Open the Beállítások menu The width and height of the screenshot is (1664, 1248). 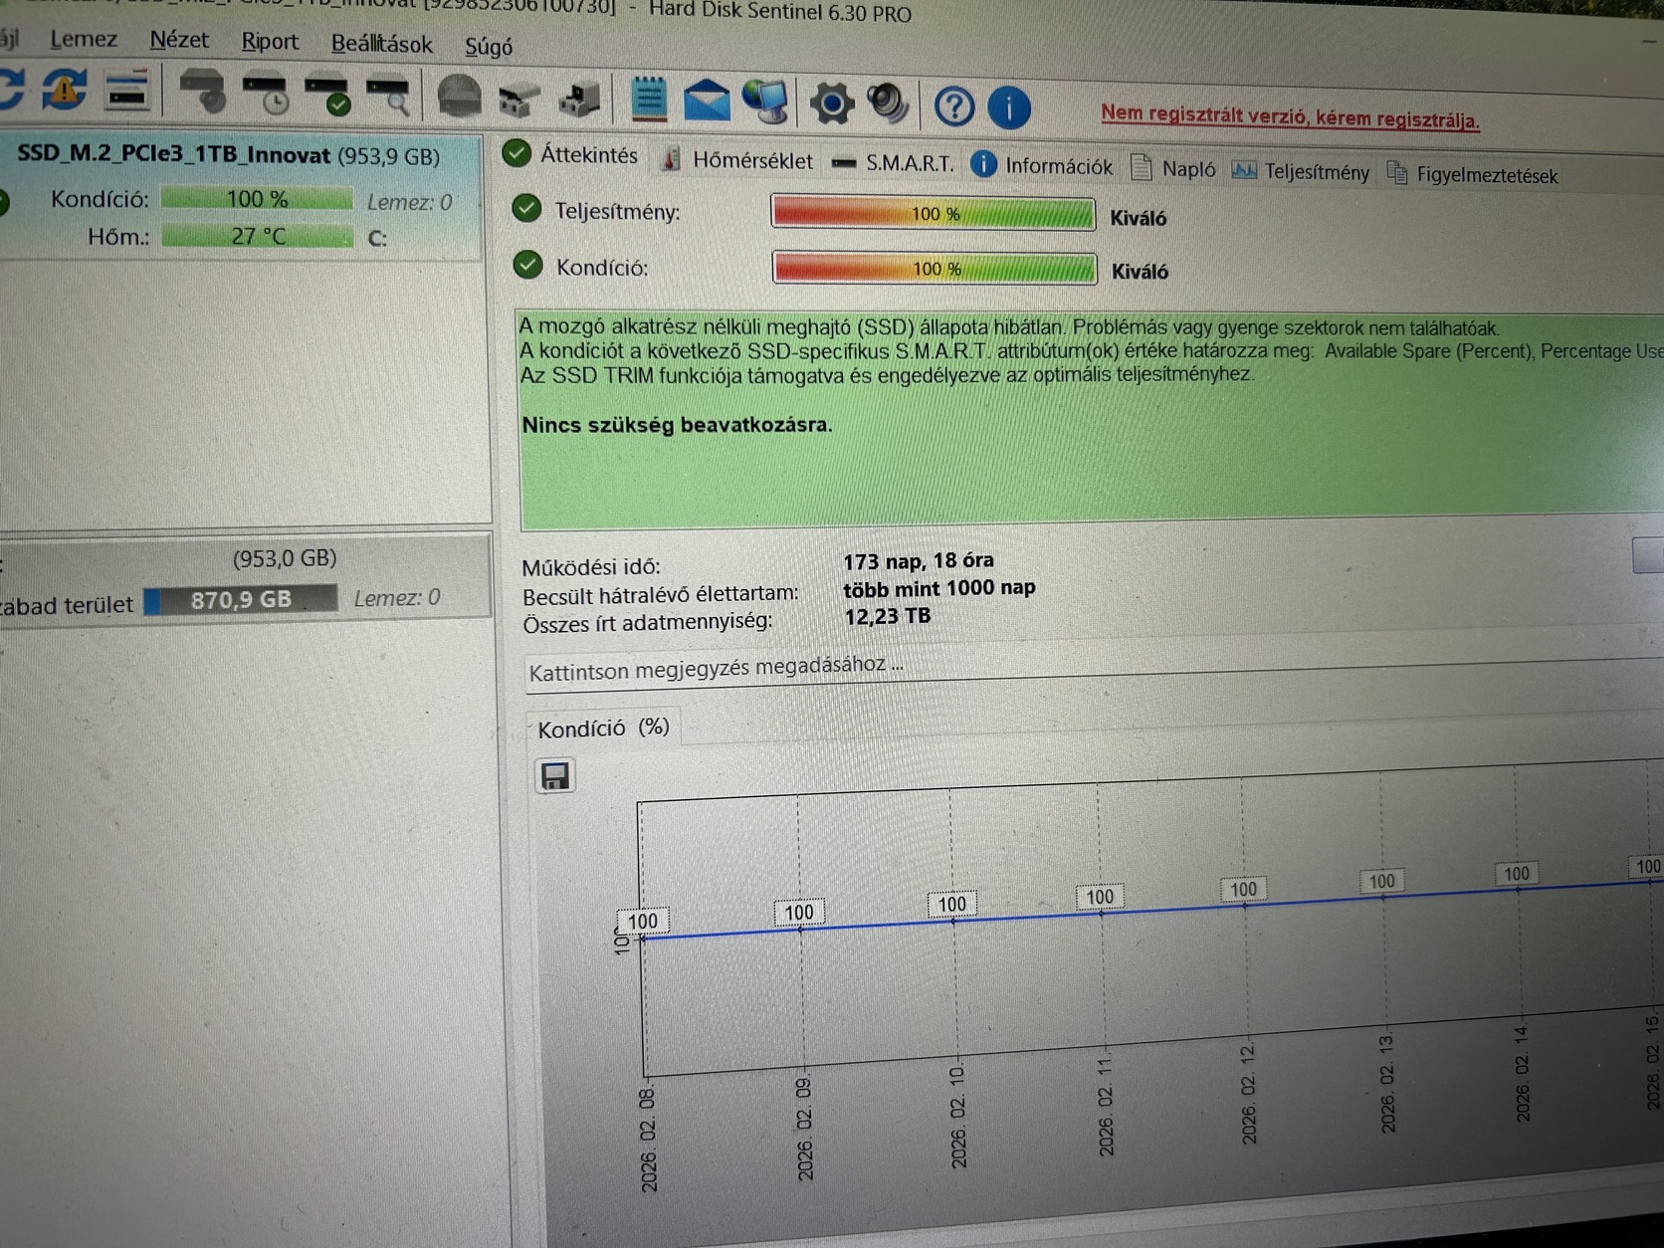coord(382,45)
